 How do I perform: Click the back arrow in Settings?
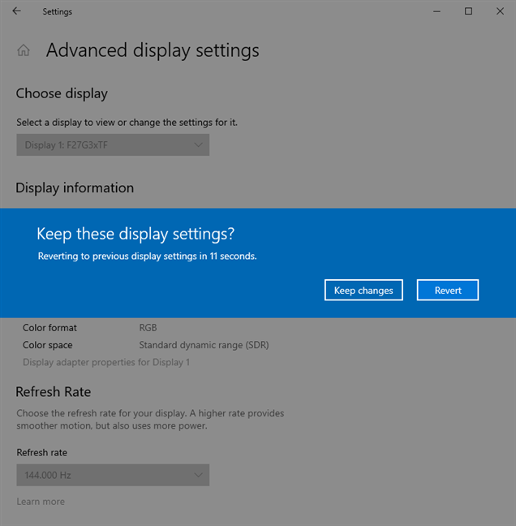(x=17, y=11)
